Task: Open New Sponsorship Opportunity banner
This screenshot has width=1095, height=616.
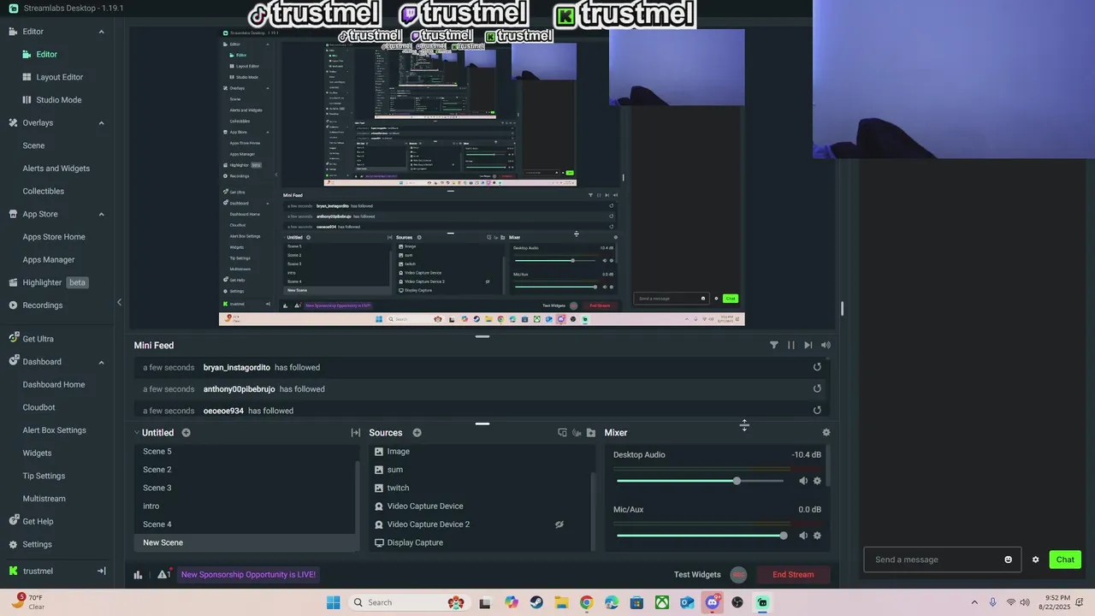Action: 248,575
